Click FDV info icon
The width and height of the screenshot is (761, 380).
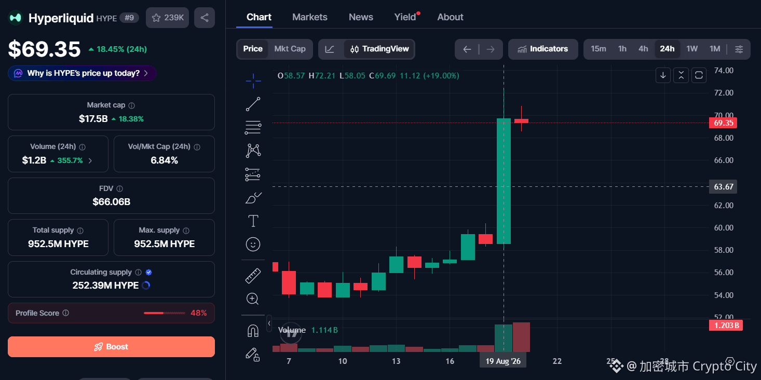tap(119, 189)
